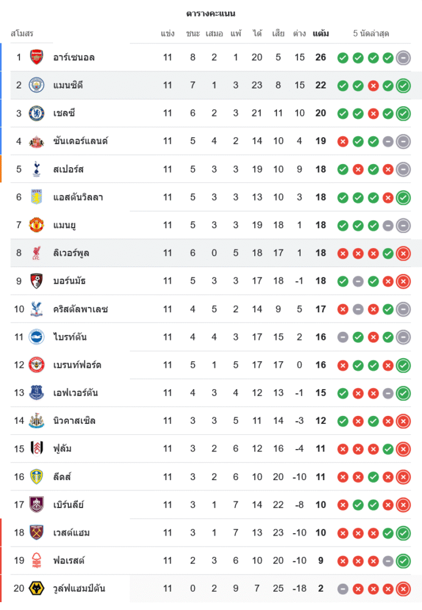The width and height of the screenshot is (422, 610).
Task: Open the ไบรท์ตัน team link
Action: [x=70, y=337]
